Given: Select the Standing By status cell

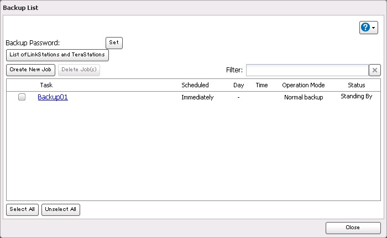Looking at the screenshot, I should click(x=356, y=97).
